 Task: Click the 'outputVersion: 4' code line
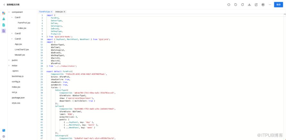point(68,117)
